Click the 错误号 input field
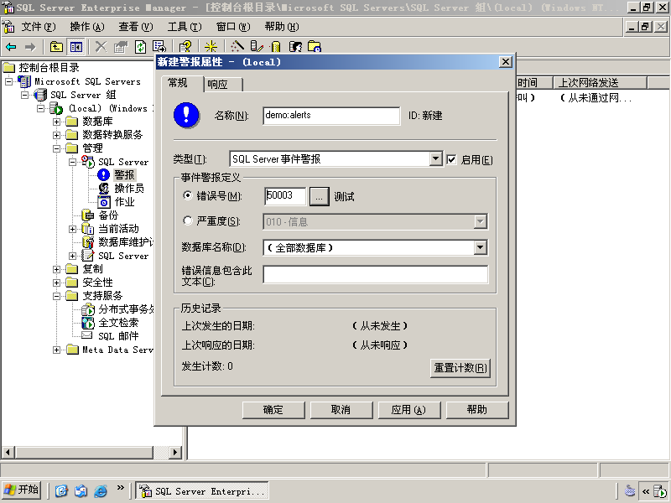Screen dimensions: 671x503 click(285, 196)
